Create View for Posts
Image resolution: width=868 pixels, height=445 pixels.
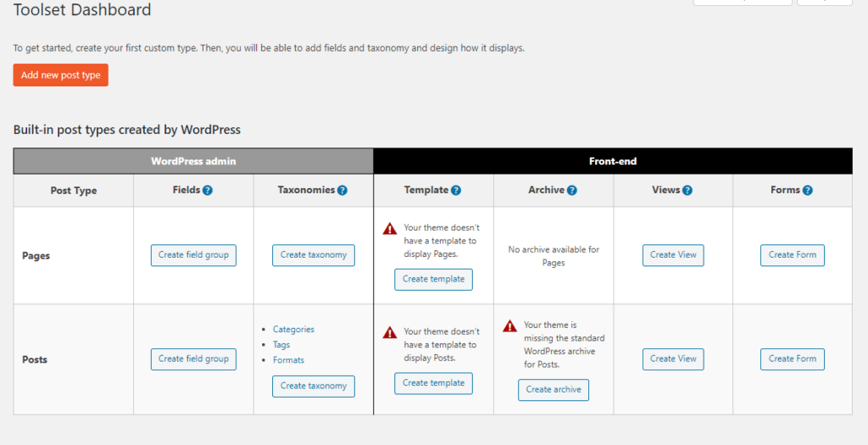(673, 359)
